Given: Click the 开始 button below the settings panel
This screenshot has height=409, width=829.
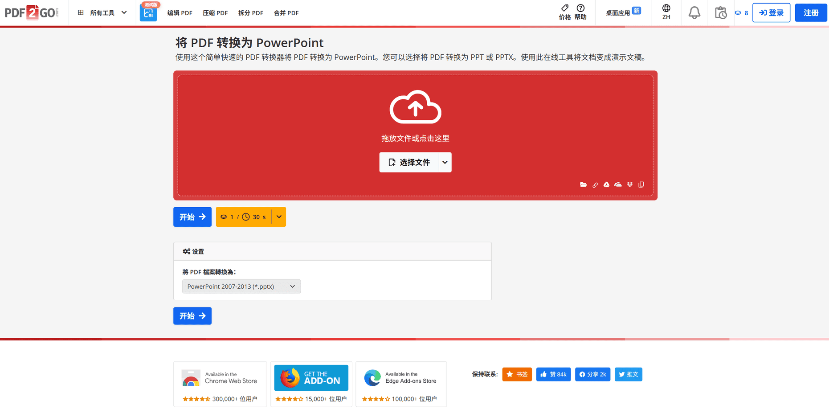Looking at the screenshot, I should [192, 316].
